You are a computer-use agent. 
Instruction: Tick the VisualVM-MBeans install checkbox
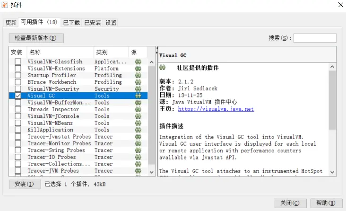click(18, 123)
